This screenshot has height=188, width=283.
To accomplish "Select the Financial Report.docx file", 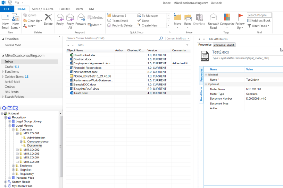I will 87,68.
